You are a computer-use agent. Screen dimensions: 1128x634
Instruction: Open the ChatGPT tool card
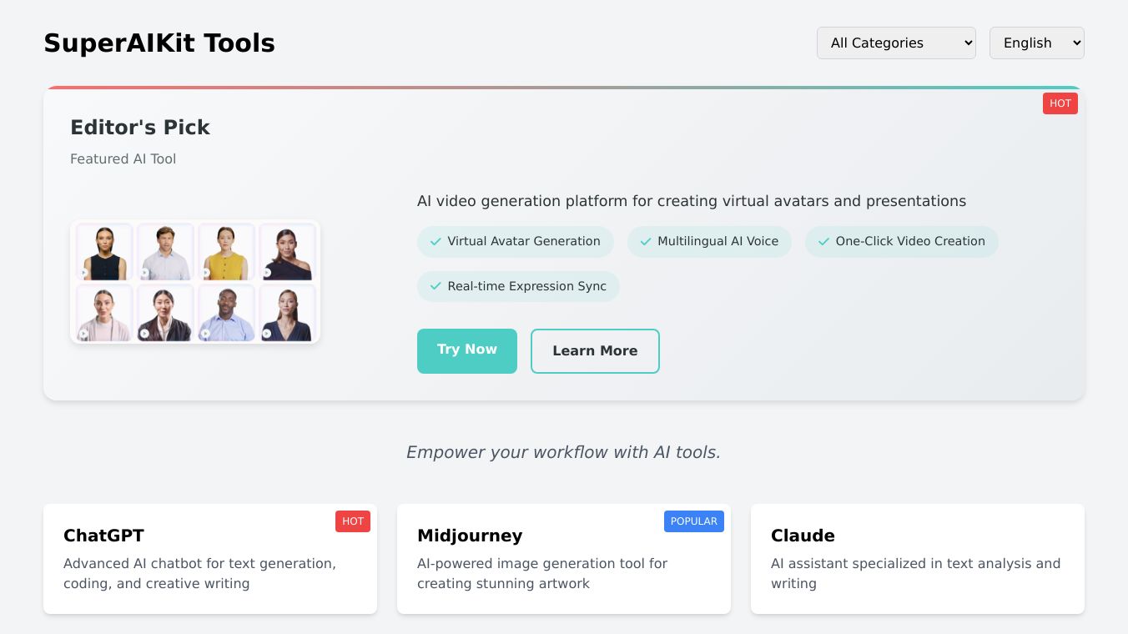[210, 559]
